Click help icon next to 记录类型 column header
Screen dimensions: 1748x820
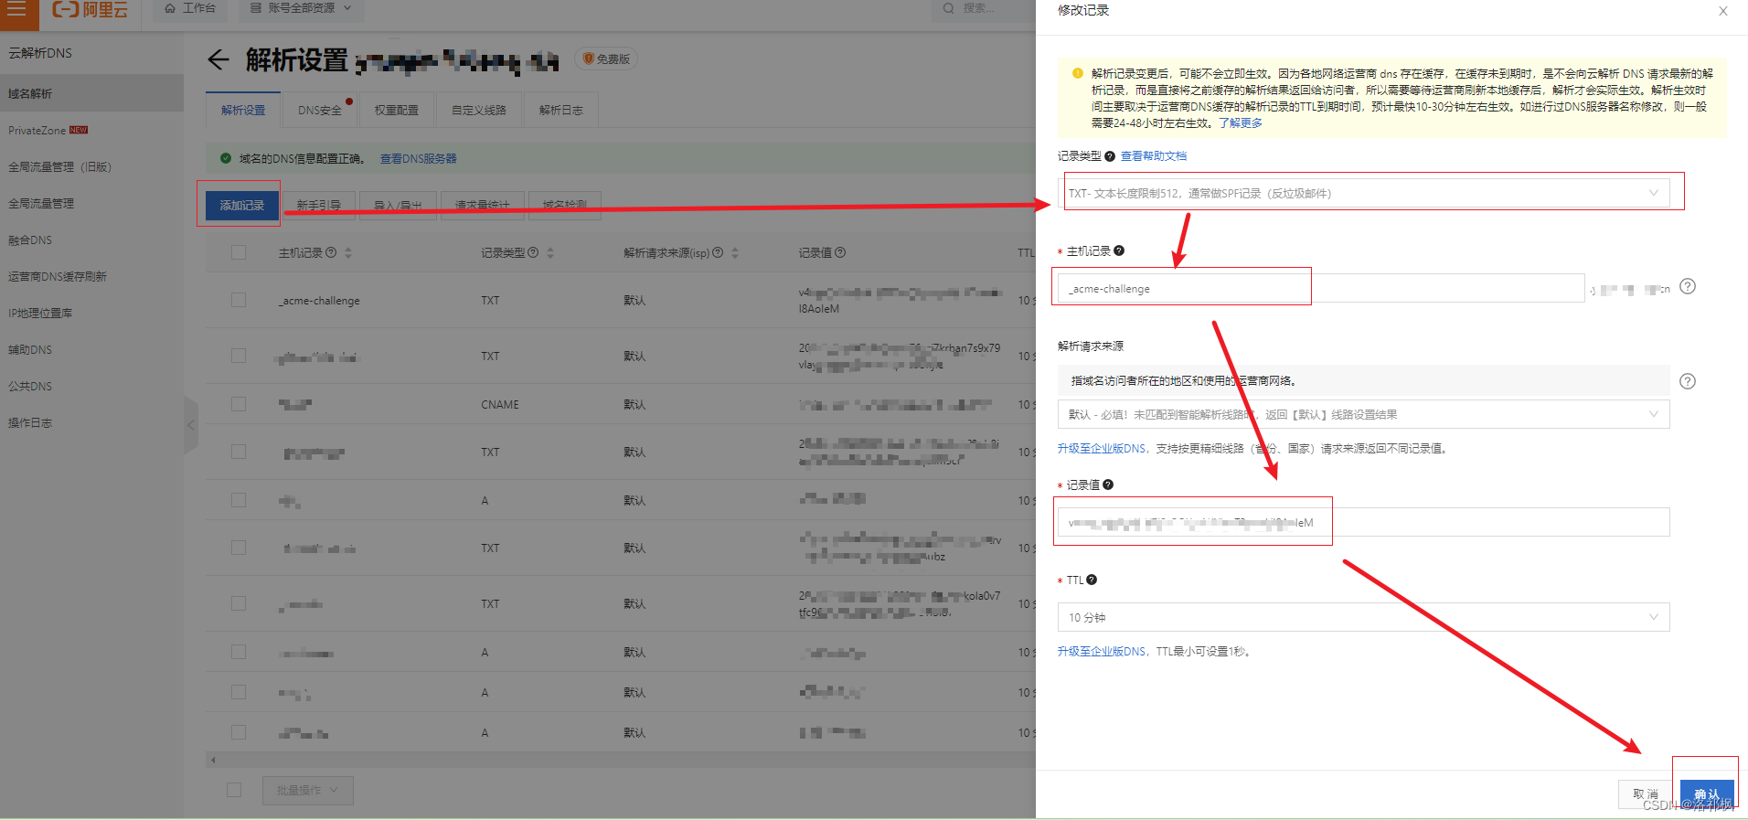533,252
